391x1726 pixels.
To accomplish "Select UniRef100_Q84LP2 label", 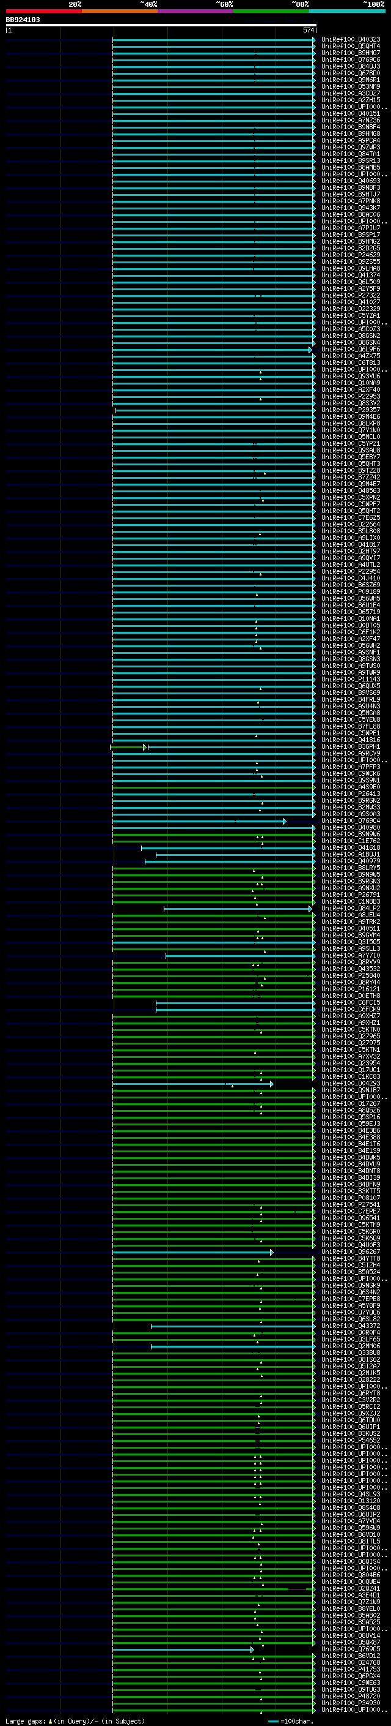I will [x=351, y=909].
